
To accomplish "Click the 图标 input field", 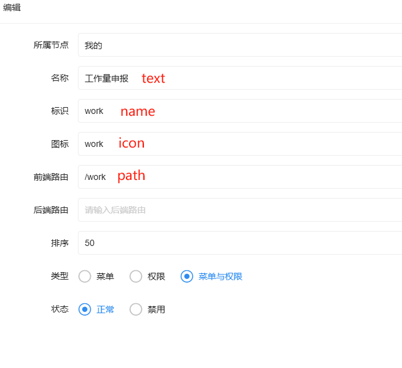I will click(x=240, y=144).
